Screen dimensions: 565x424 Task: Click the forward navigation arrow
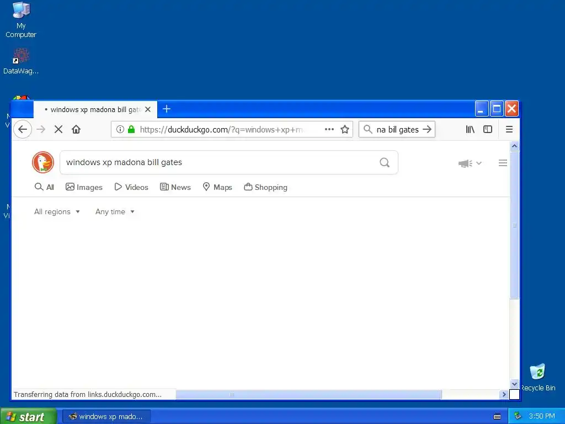tap(41, 129)
